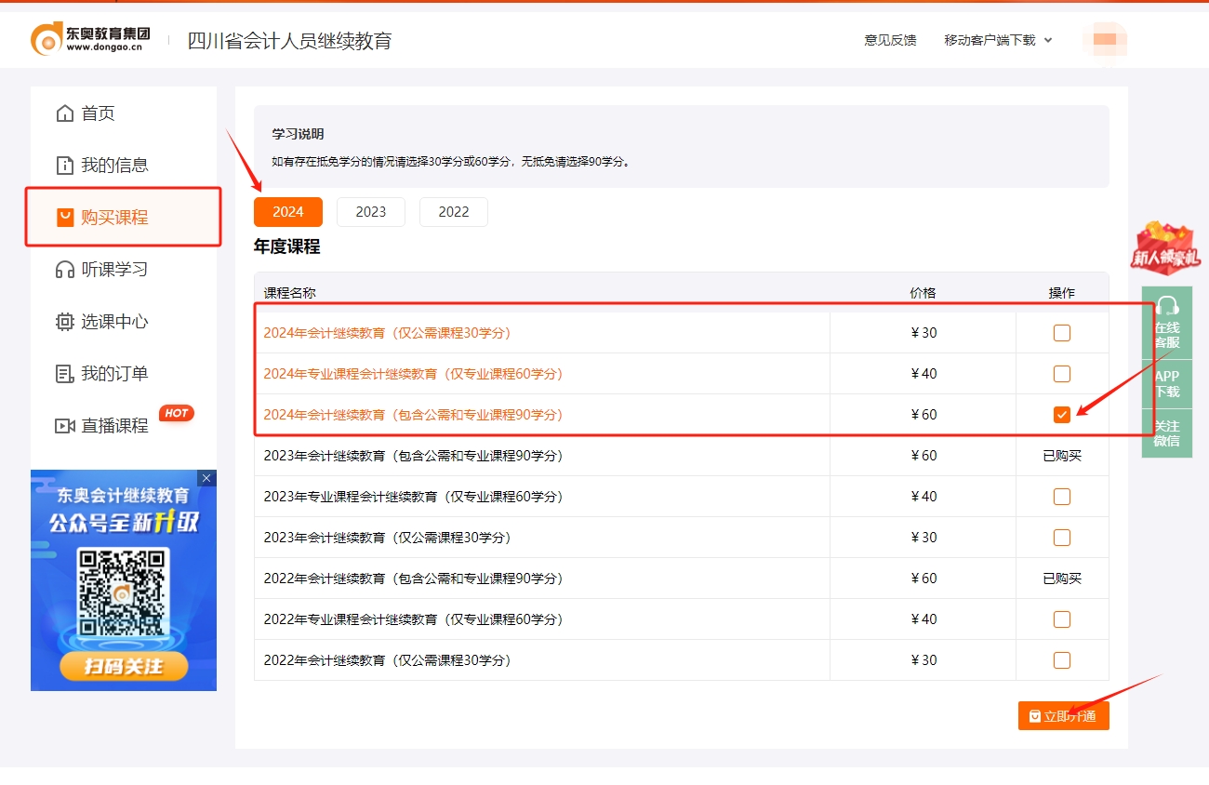This screenshot has width=1209, height=785.
Task: Uncheck the selected 90学分 course checkbox
Action: 1062,414
